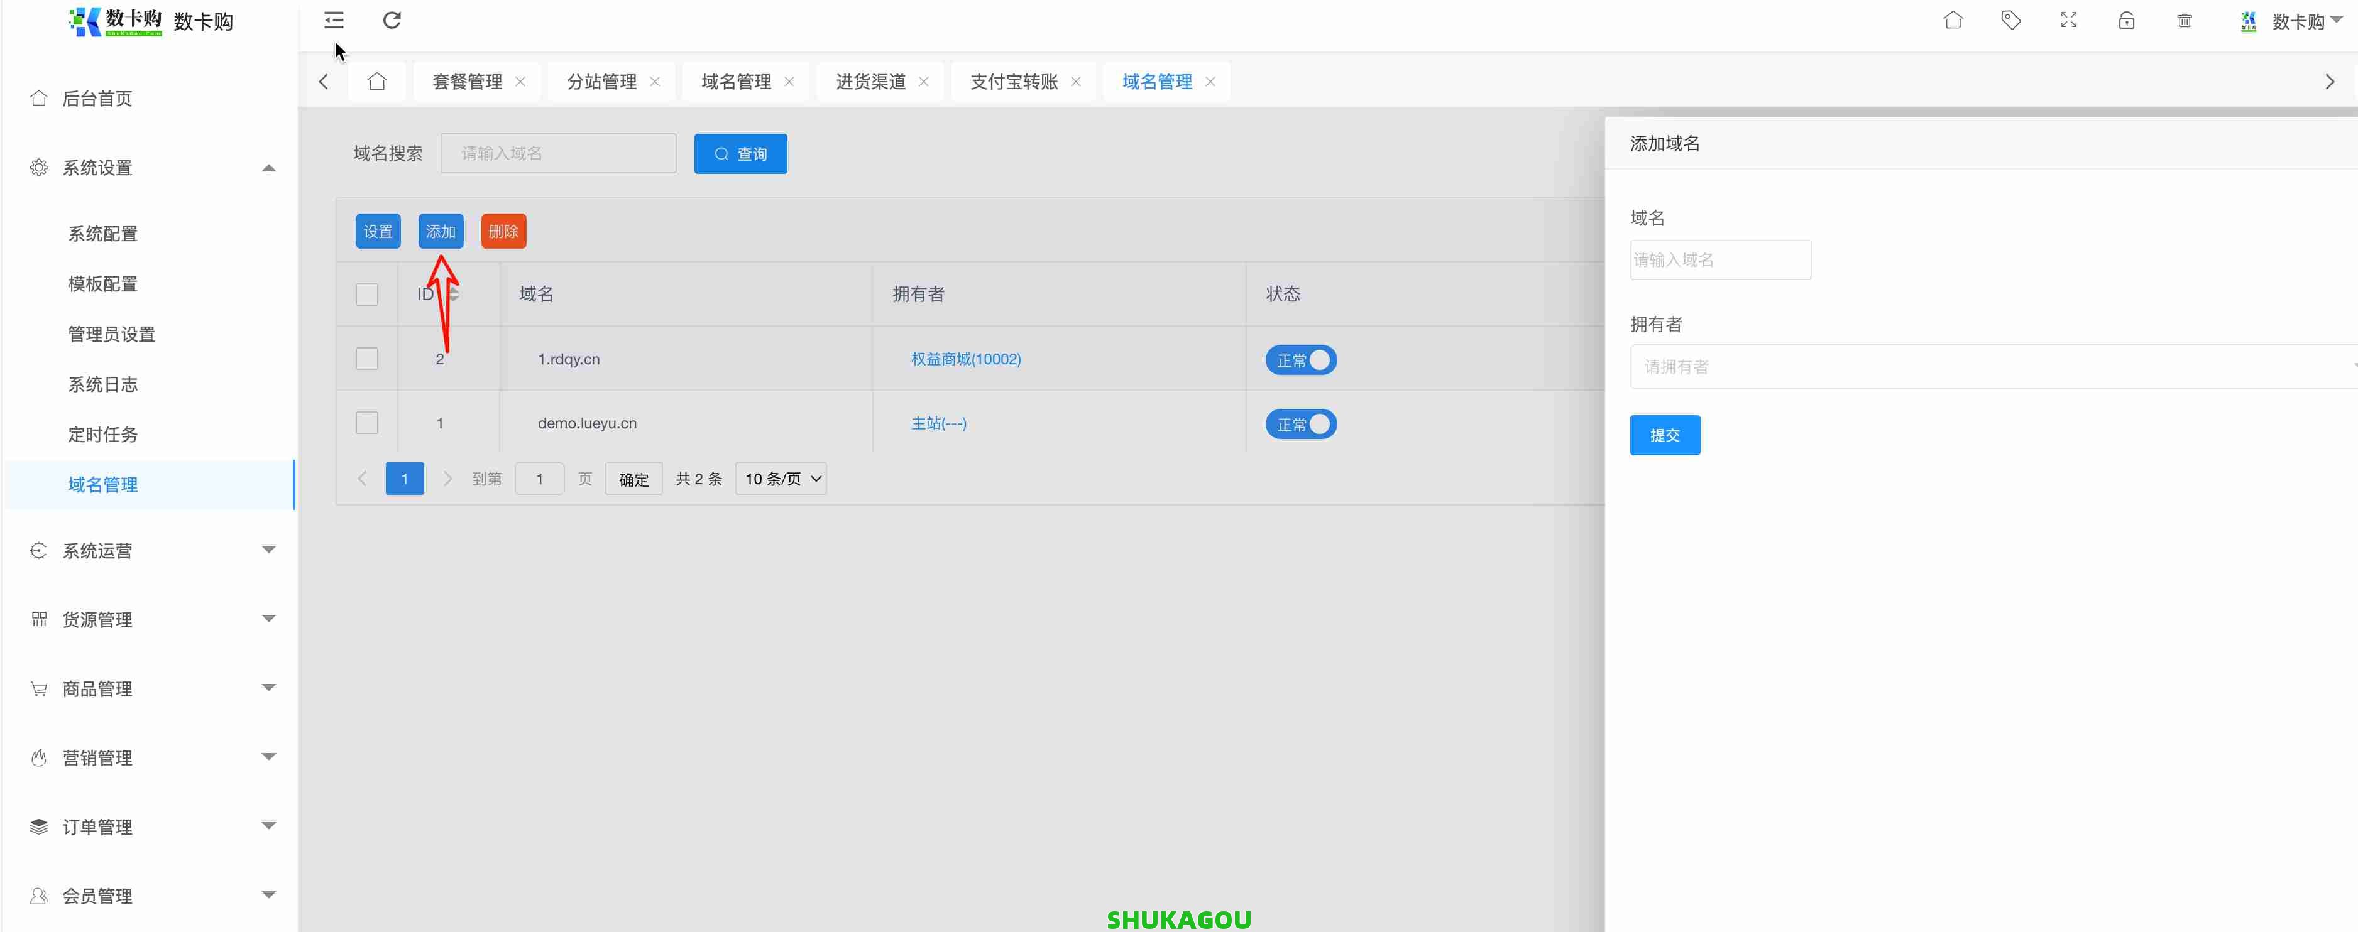Switch to the 分站管理 tab
Screen dimensions: 2358x932
click(601, 82)
